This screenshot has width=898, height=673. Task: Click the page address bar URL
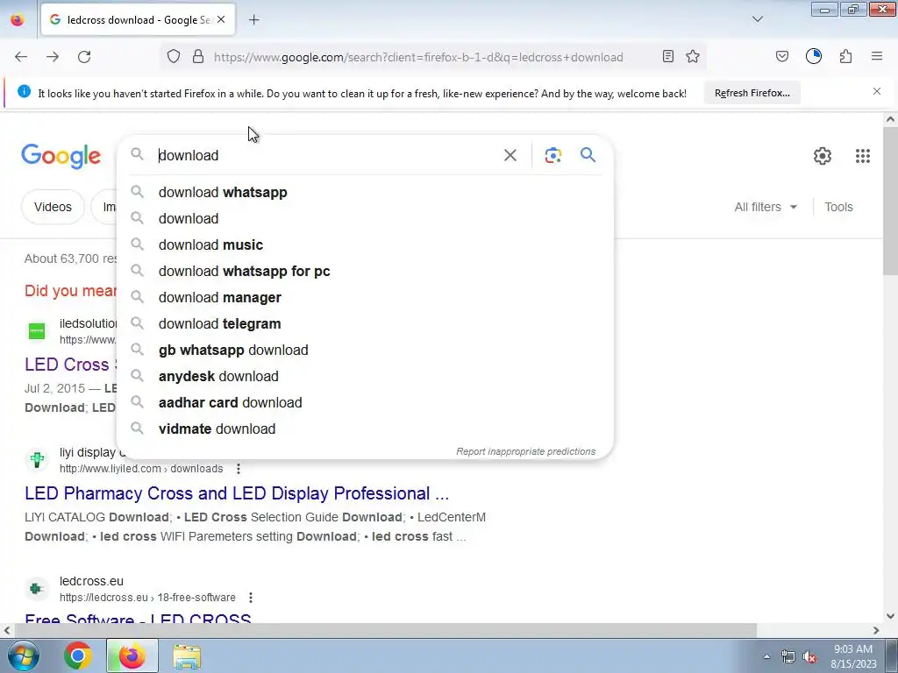pyautogui.click(x=418, y=57)
